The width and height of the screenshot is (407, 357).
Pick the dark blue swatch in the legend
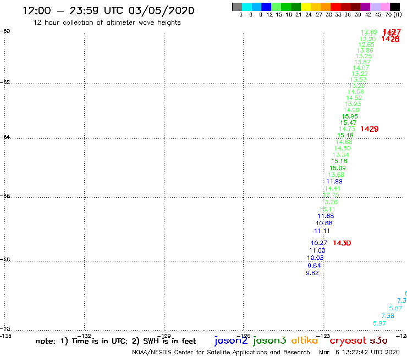click(267, 7)
